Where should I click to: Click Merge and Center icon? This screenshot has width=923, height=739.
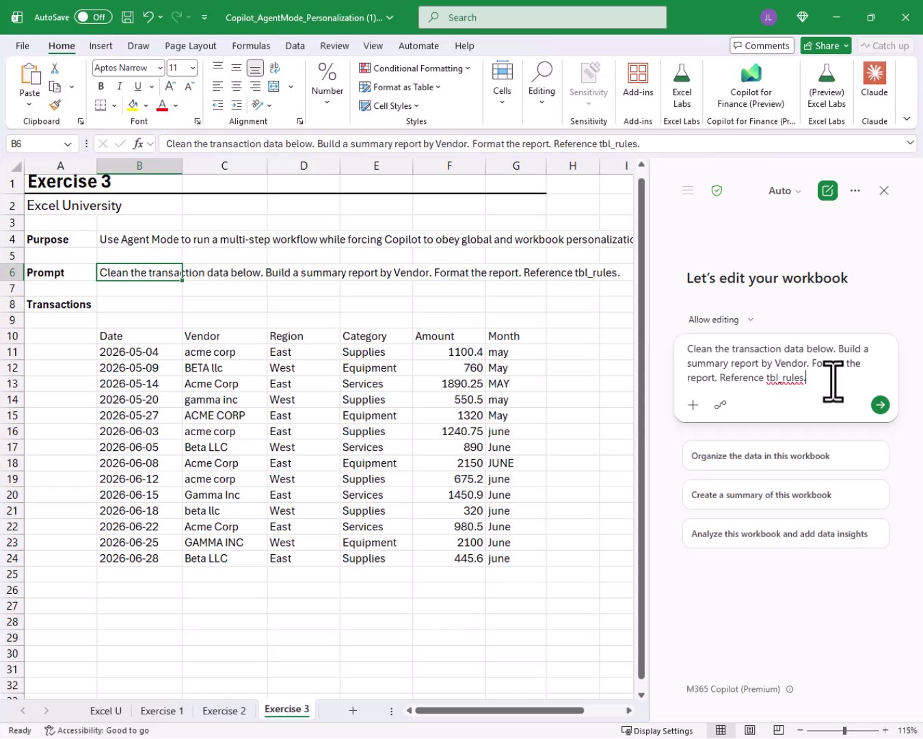[x=273, y=86]
